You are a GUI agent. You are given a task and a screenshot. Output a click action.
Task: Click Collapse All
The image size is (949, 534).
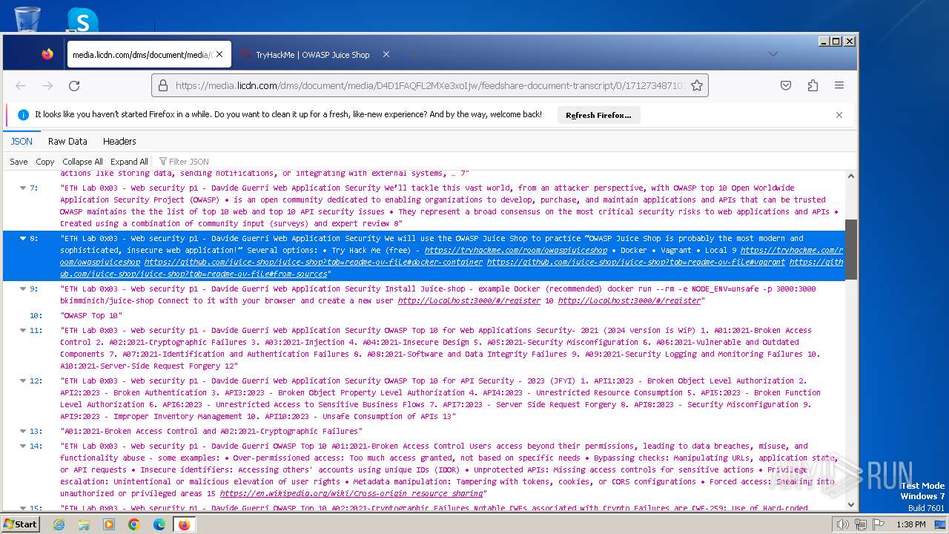82,162
